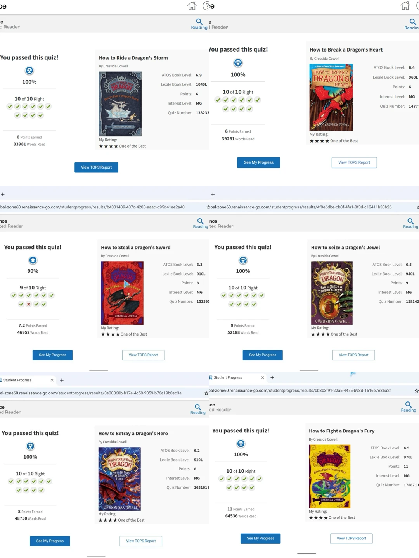See My Progress under Dragon's Heart quiz
The image size is (419, 558).
[x=258, y=162]
